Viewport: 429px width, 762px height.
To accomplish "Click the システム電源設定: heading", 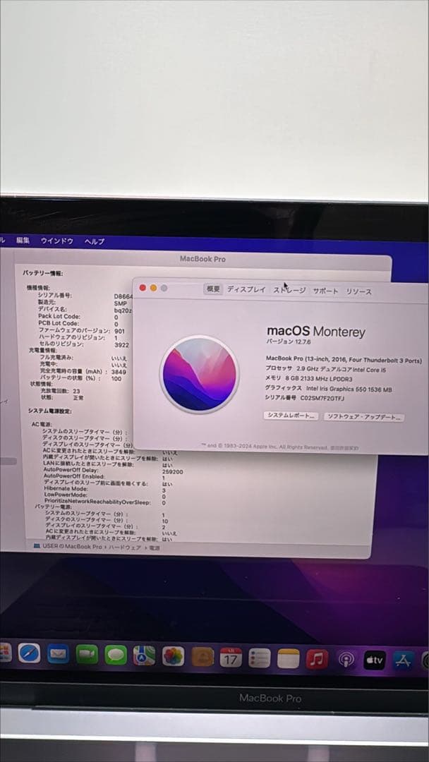I will [49, 411].
